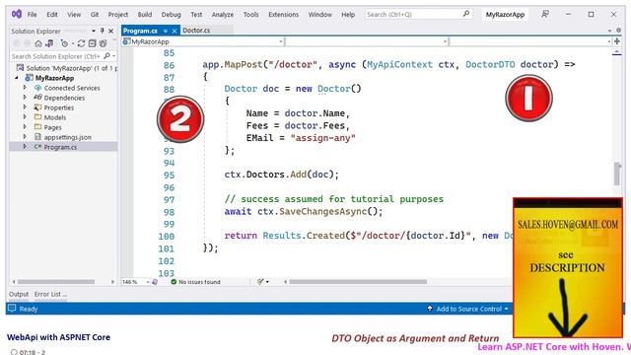This screenshot has width=631, height=355.
Task: Close the Program.cs editor tab
Action: [x=175, y=31]
